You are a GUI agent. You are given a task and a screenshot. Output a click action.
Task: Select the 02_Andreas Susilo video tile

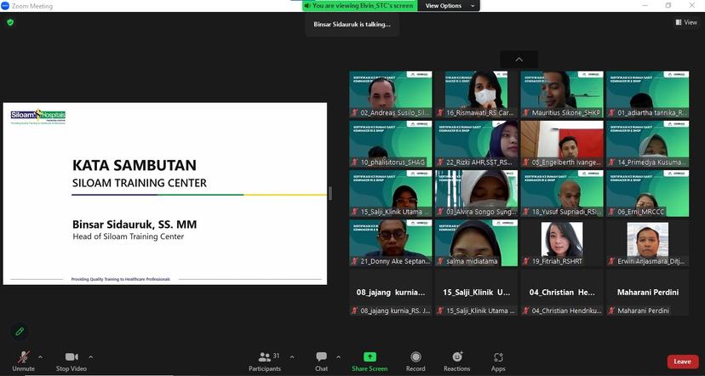click(391, 94)
